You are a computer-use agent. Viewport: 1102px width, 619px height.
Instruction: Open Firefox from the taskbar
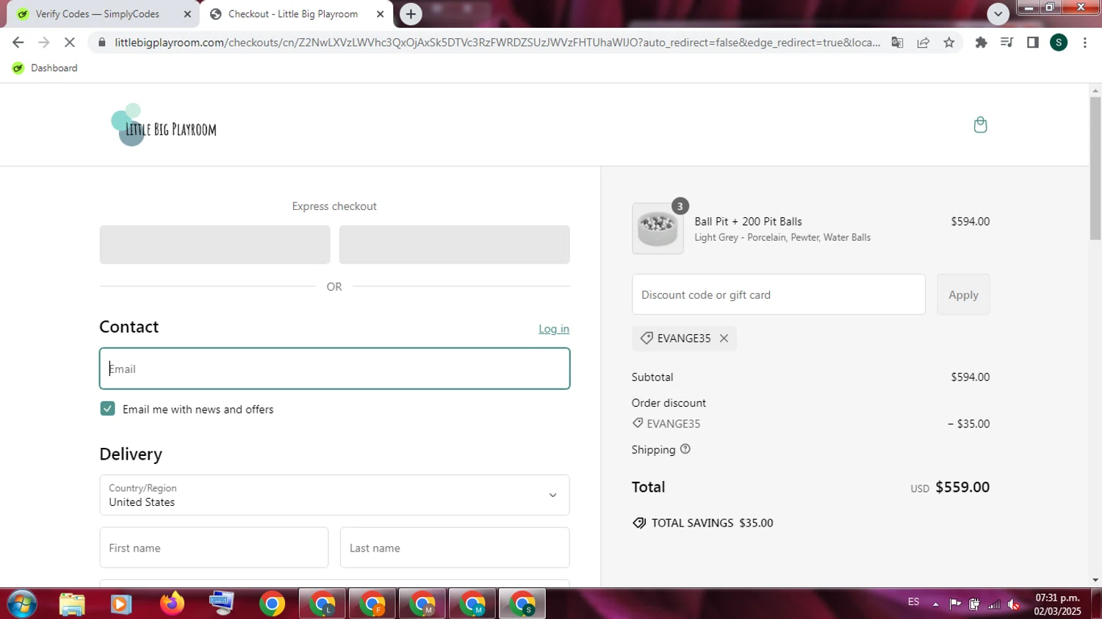[172, 604]
